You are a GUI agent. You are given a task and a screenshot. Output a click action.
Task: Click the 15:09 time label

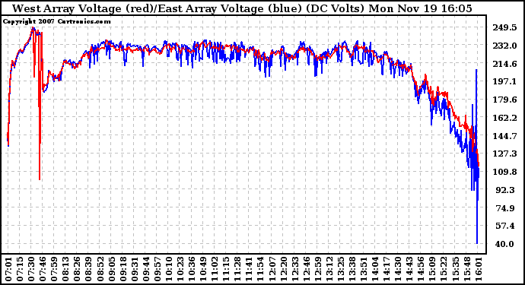432,269
